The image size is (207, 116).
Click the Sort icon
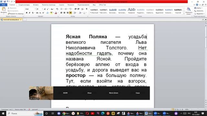pos(82,9)
